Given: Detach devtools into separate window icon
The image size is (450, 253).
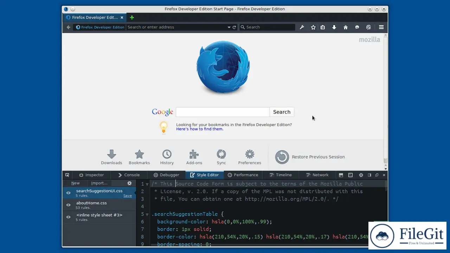Looking at the screenshot, I should click(377, 175).
